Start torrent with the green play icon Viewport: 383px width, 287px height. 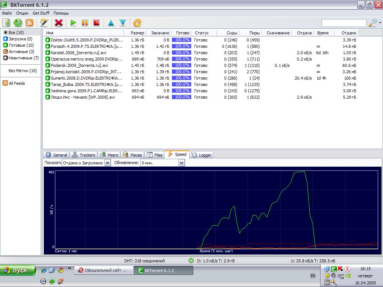[x=73, y=23]
